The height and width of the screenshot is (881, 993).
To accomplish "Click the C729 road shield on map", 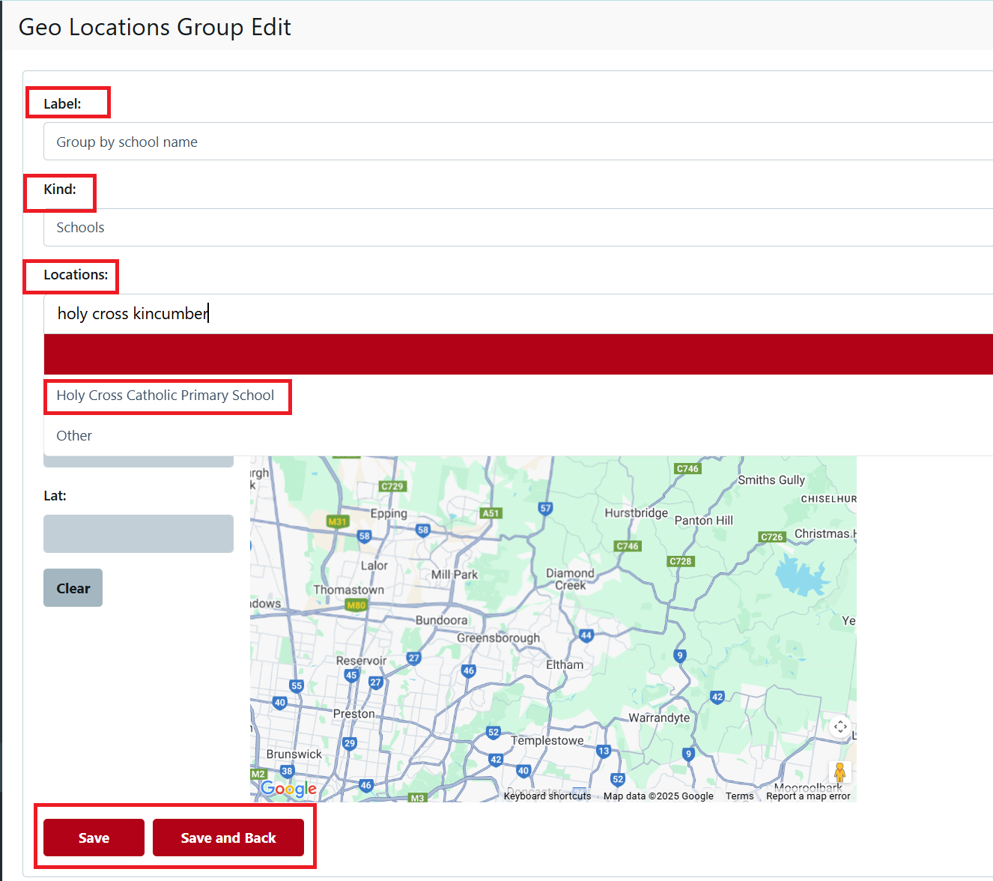I will coord(392,486).
